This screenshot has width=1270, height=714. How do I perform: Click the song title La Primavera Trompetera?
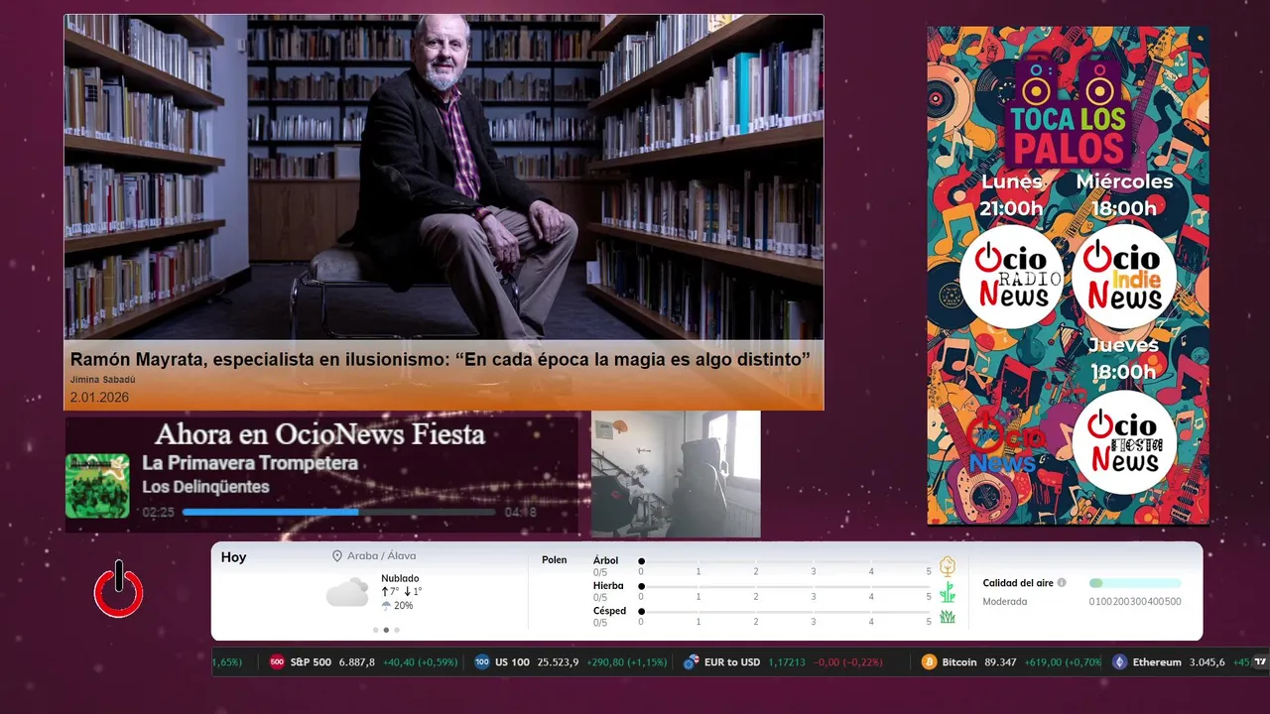[x=250, y=463]
